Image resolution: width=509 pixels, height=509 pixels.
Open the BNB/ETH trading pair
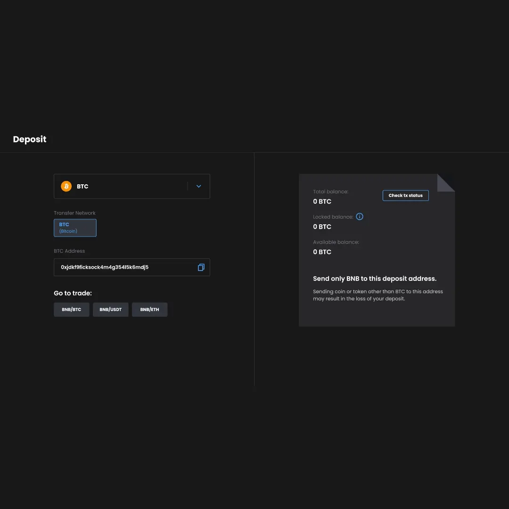click(x=149, y=310)
